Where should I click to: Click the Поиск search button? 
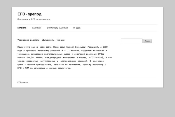(x=148, y=41)
